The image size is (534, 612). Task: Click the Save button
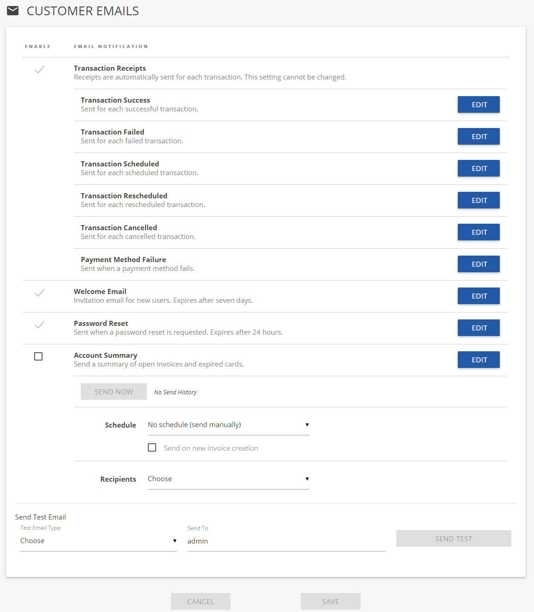(x=331, y=601)
